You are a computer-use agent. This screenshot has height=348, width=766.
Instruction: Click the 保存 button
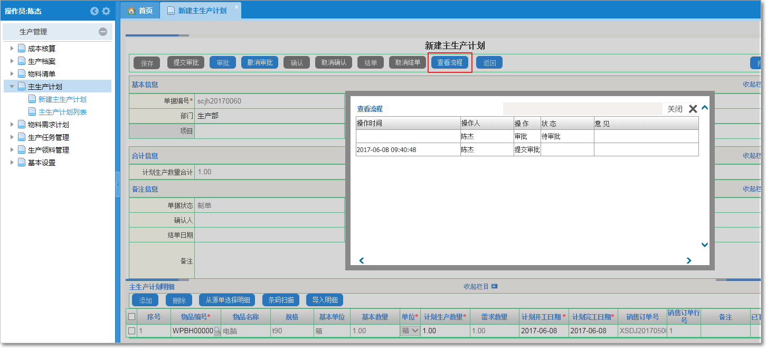point(146,62)
